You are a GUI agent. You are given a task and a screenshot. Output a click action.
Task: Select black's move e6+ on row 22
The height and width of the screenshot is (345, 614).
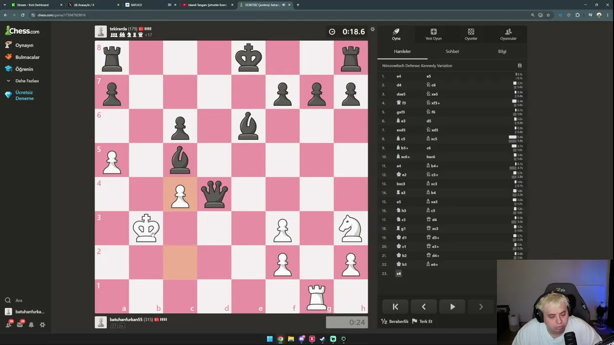[432, 264]
